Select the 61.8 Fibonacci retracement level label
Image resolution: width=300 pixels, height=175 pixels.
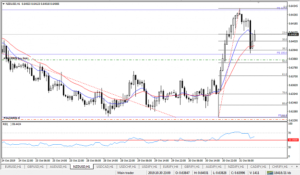[x=285, y=74]
